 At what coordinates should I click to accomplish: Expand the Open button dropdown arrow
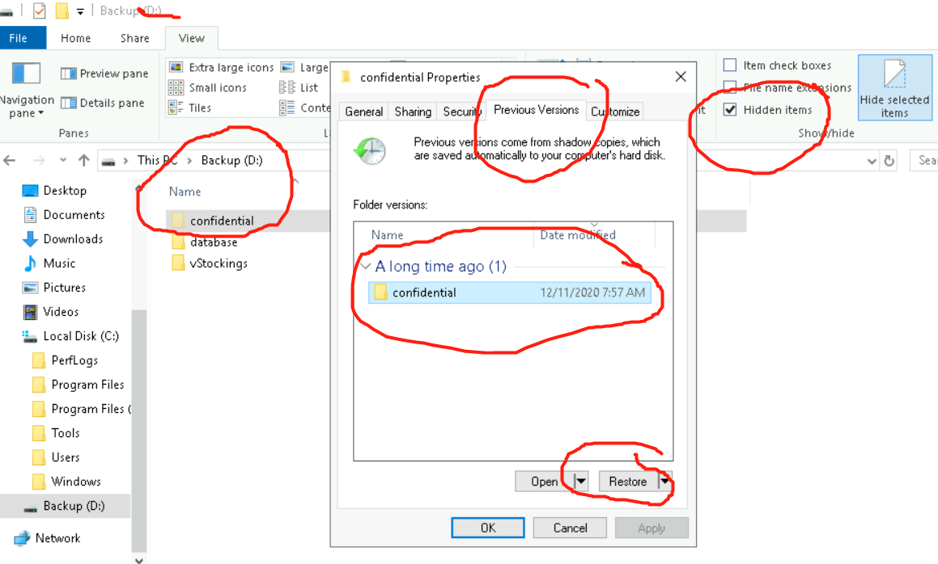(x=580, y=482)
